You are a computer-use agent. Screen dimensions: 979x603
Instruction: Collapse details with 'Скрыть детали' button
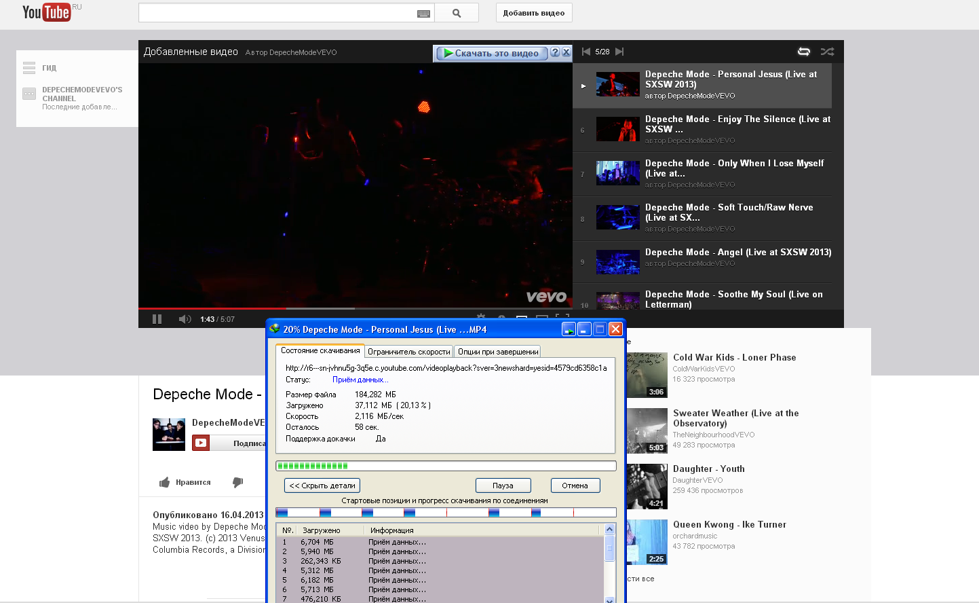(x=322, y=486)
